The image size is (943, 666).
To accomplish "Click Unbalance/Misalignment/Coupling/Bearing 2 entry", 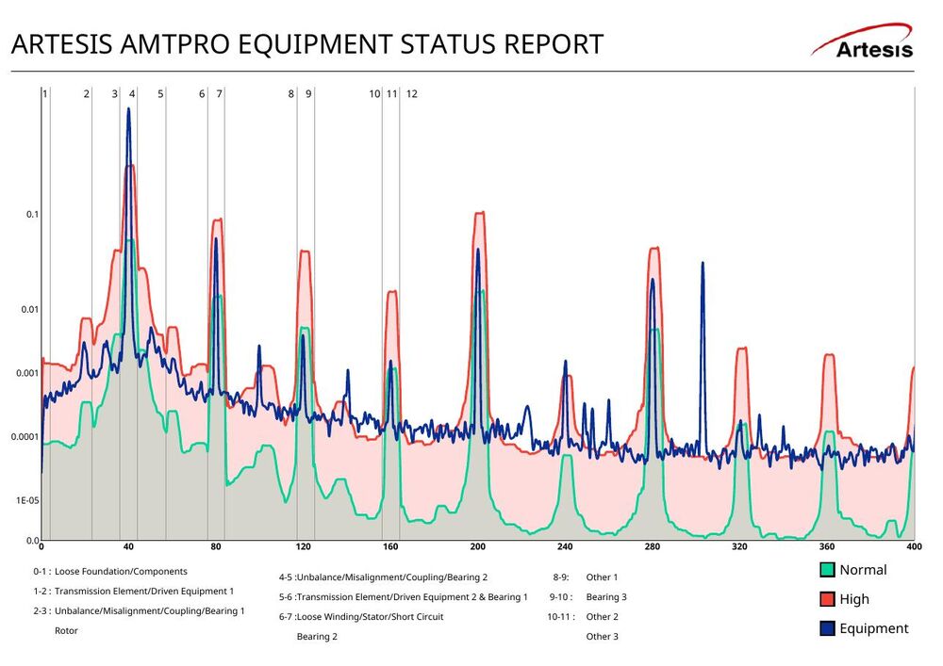I will 383,577.
